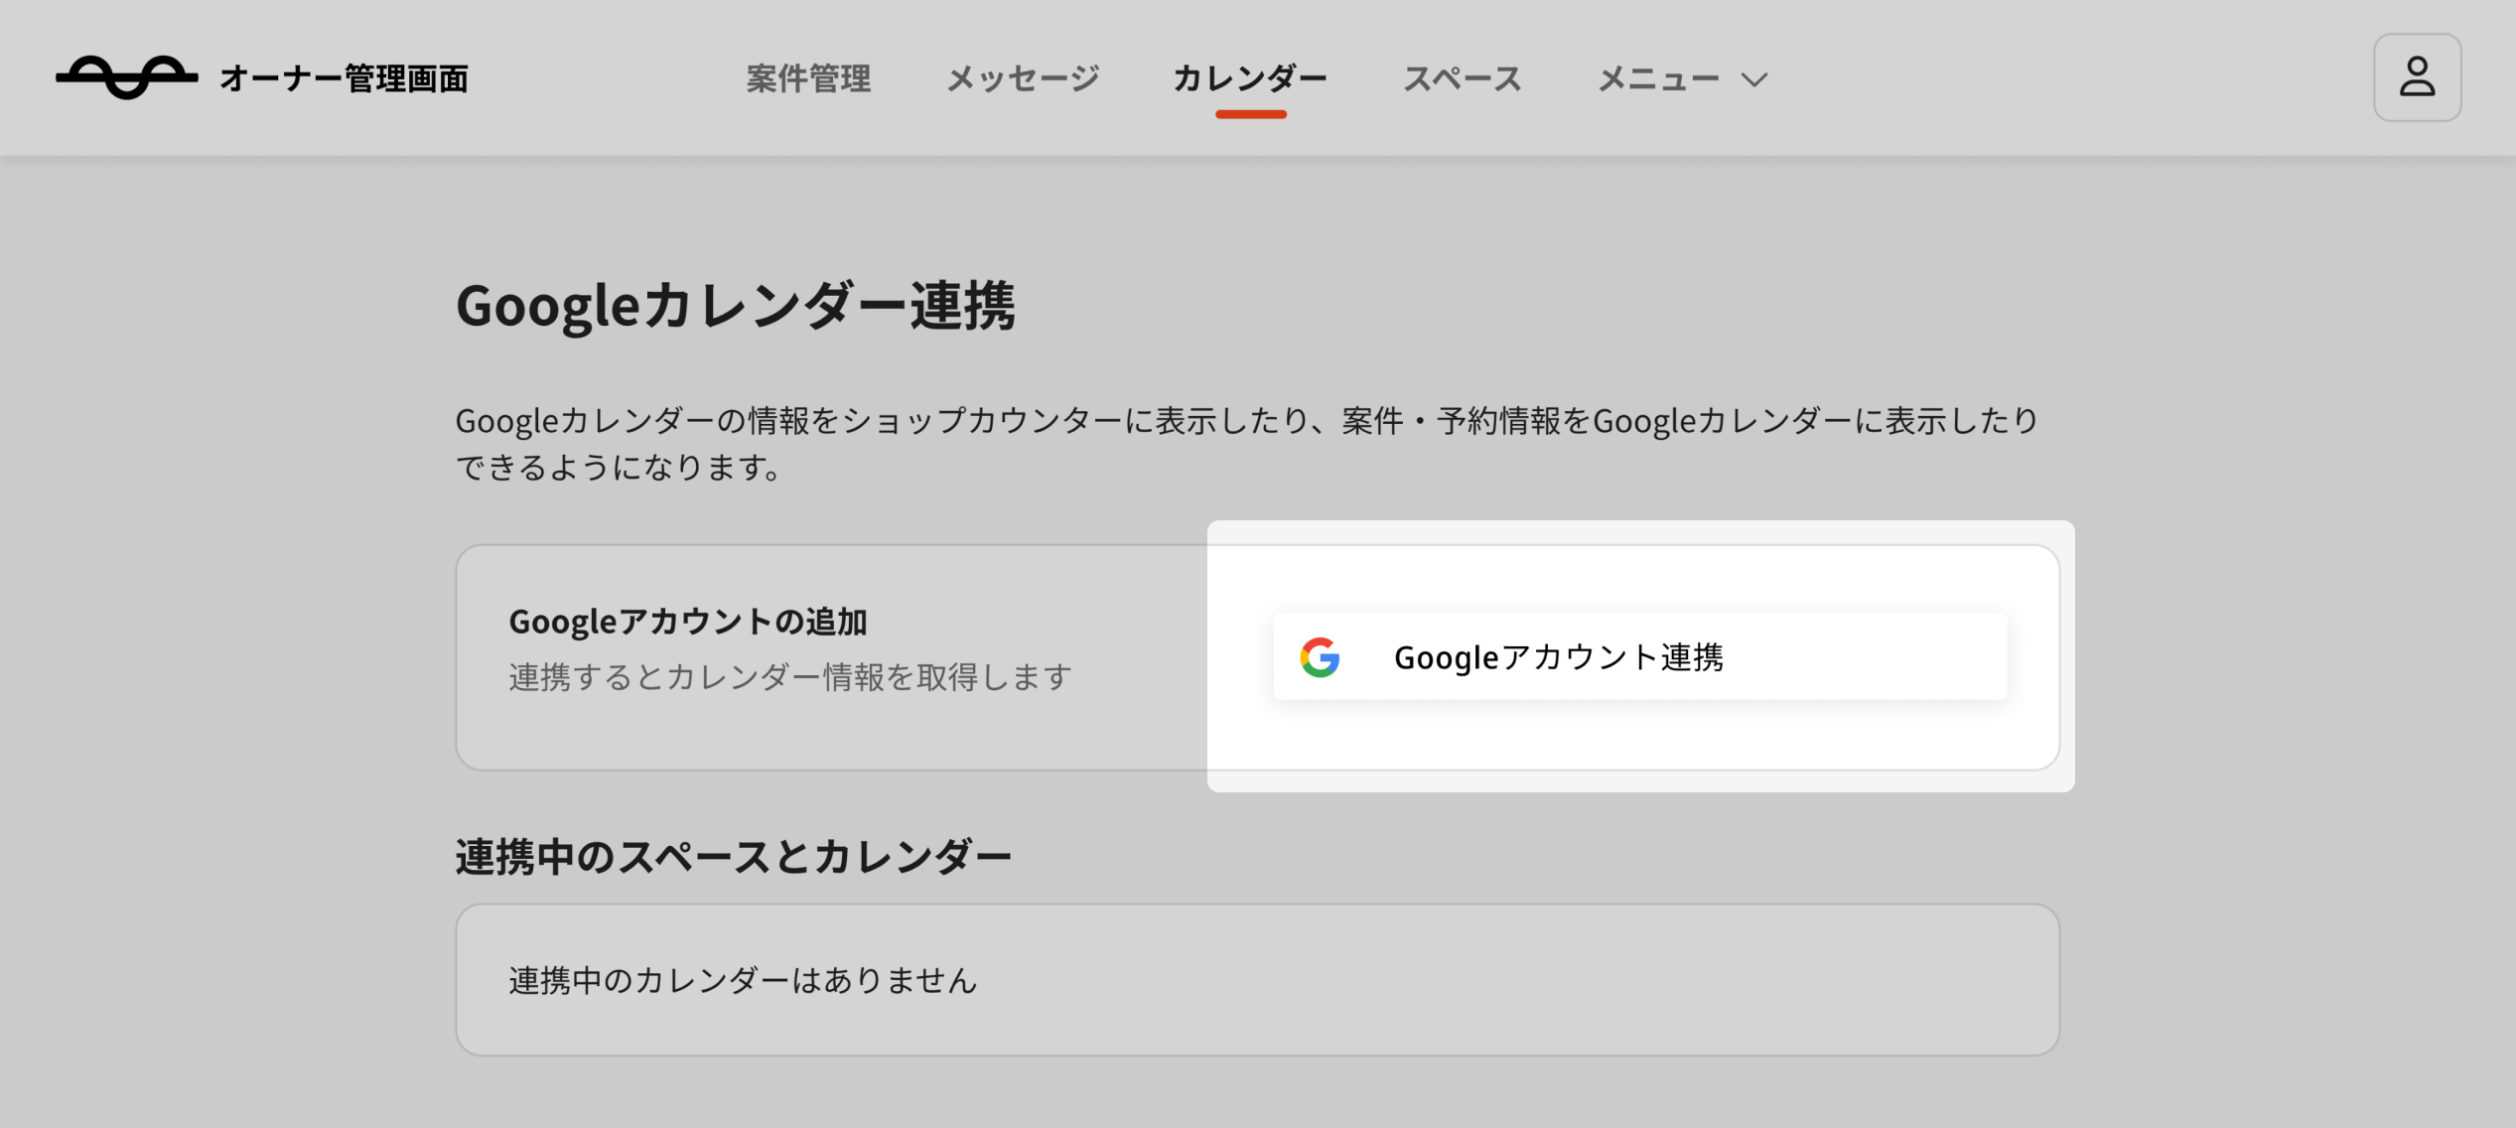Image resolution: width=2516 pixels, height=1128 pixels.
Task: Click the Google G icon on the button
Action: tap(1321, 655)
